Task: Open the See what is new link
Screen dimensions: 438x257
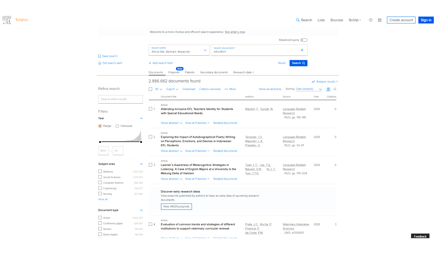Action: pyautogui.click(x=235, y=32)
